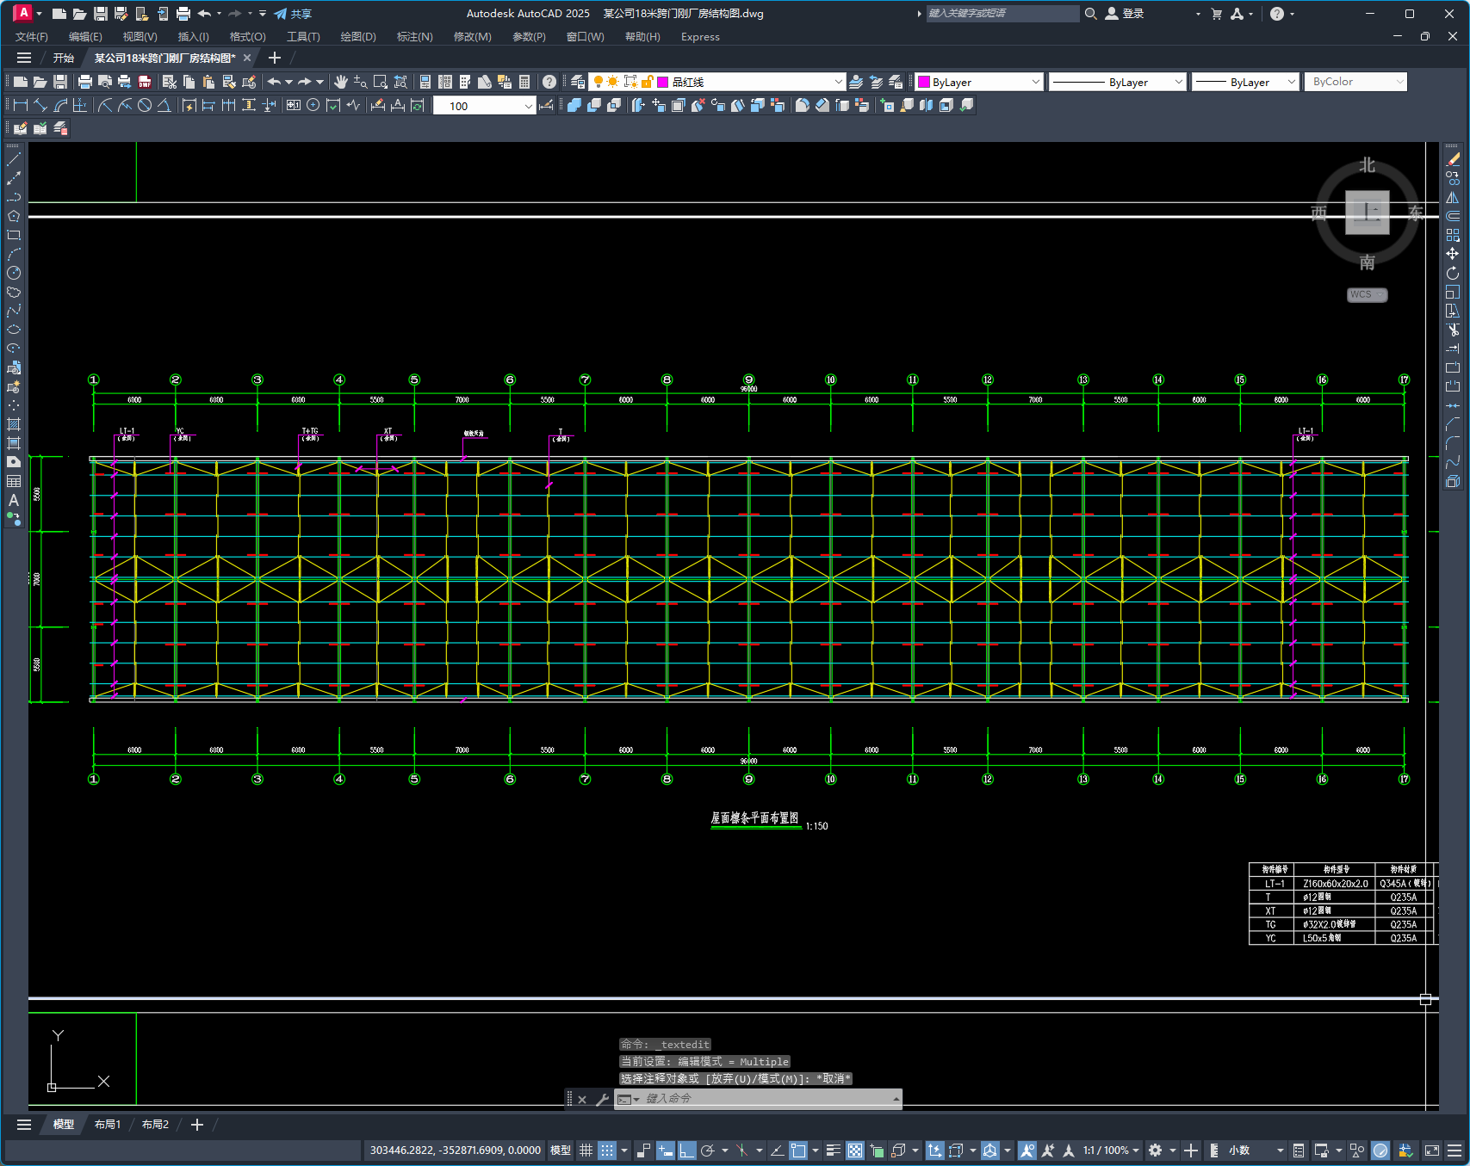Select the Rectangle draw tool

[14, 235]
